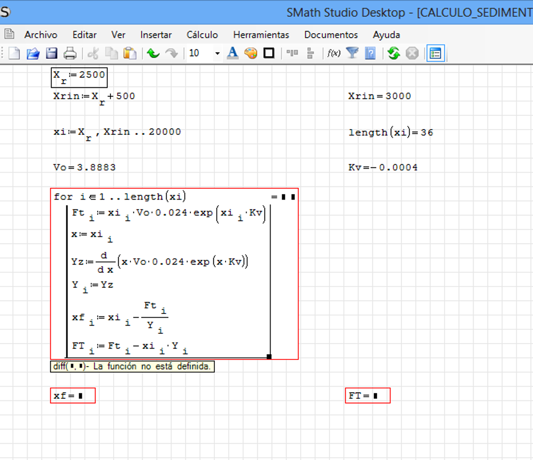Save worksheet using the floppy disk icon

tap(52, 53)
